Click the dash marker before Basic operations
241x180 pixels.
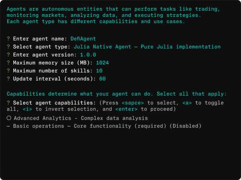click(x=8, y=126)
